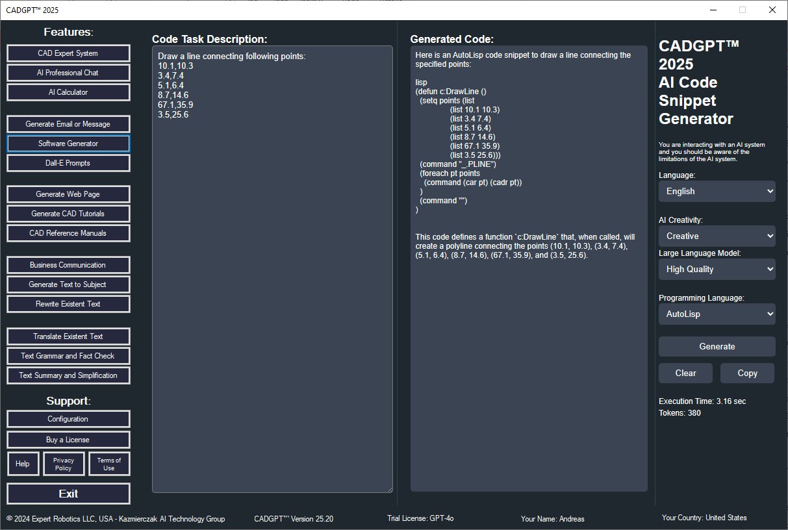The height and width of the screenshot is (530, 788).
Task: Click '(foreach pt points' code line
Action: pos(450,173)
